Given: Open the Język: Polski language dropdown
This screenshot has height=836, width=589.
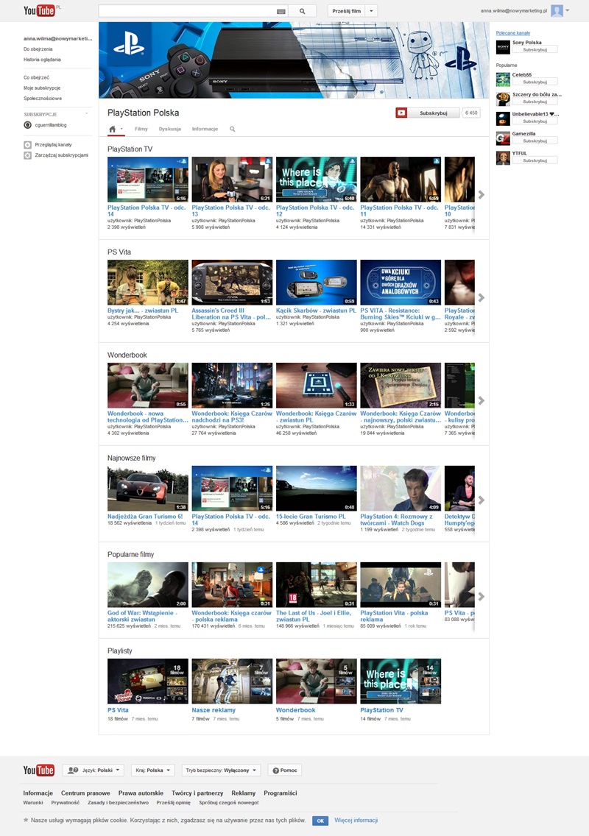Looking at the screenshot, I should 94,770.
